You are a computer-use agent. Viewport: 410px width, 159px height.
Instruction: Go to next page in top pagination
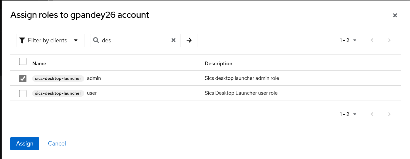click(x=389, y=40)
